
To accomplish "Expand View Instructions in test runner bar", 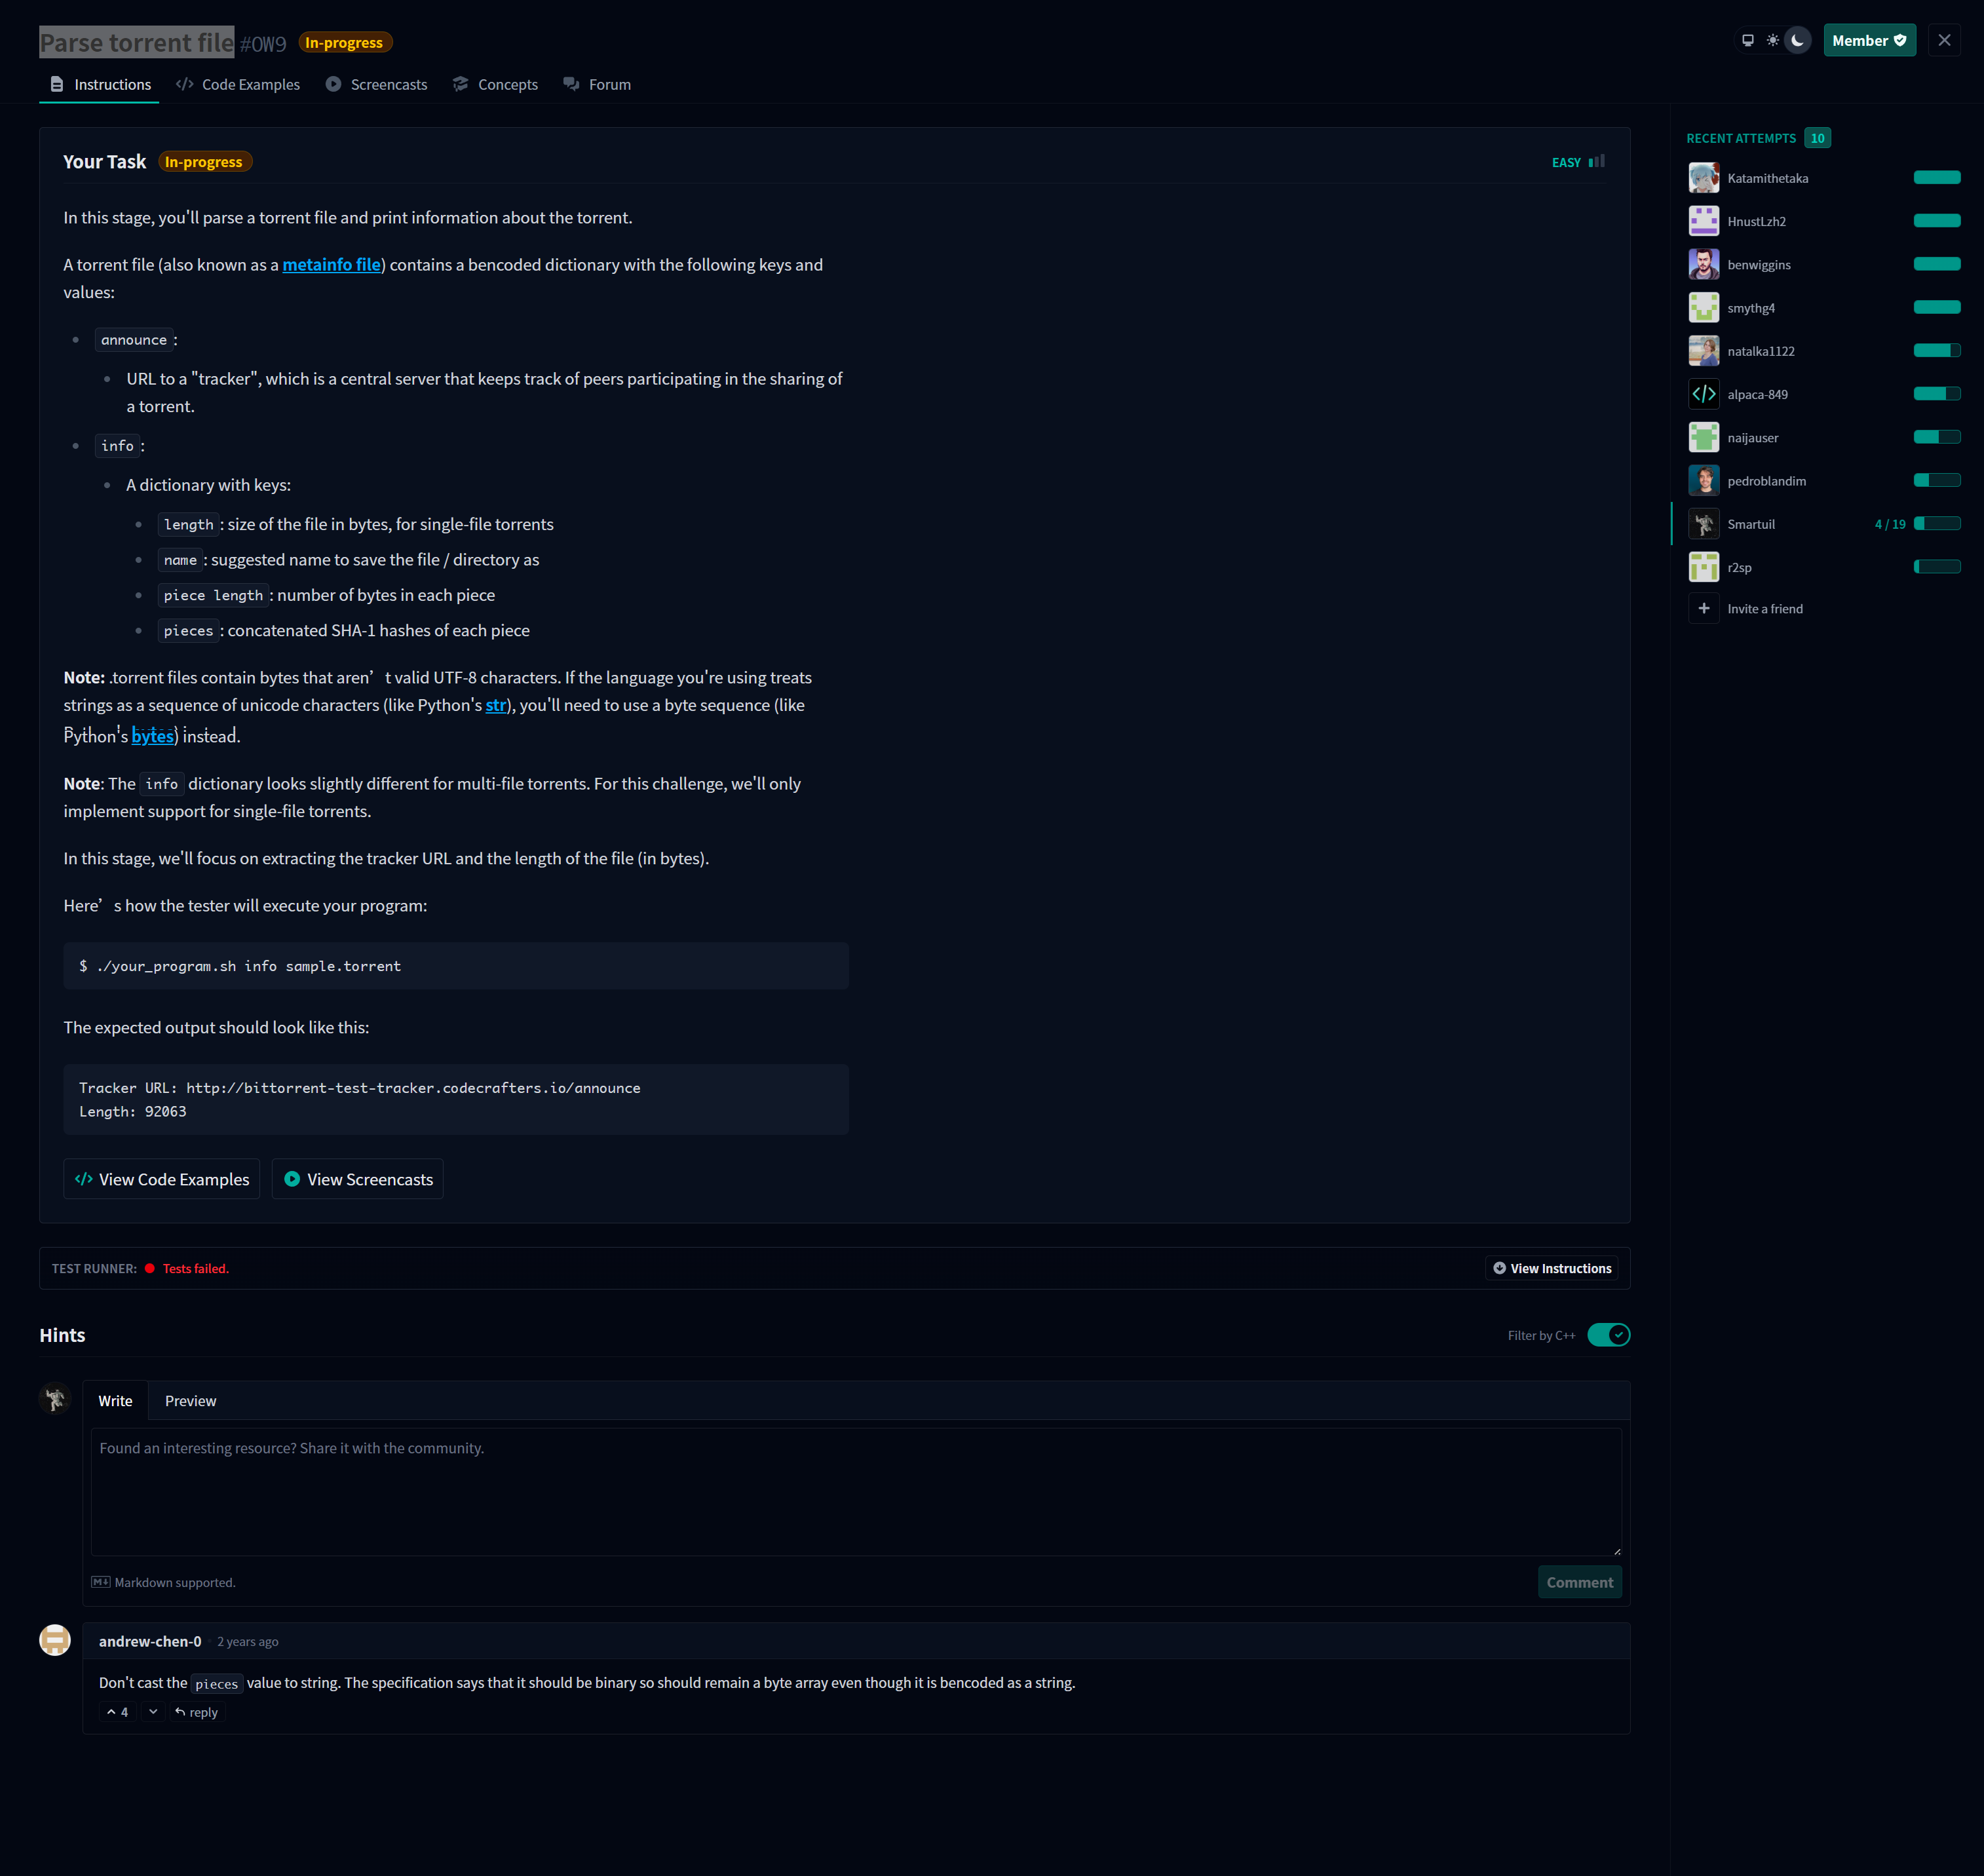I will pos(1552,1268).
